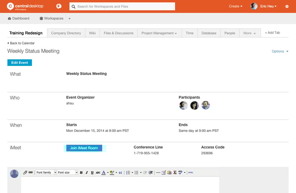Screen dimensions: 296x193
Task: Click the Edit Event button
Action: click(x=19, y=63)
